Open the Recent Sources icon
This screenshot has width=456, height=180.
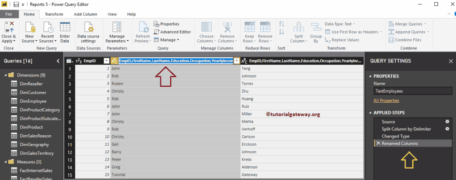point(48,27)
